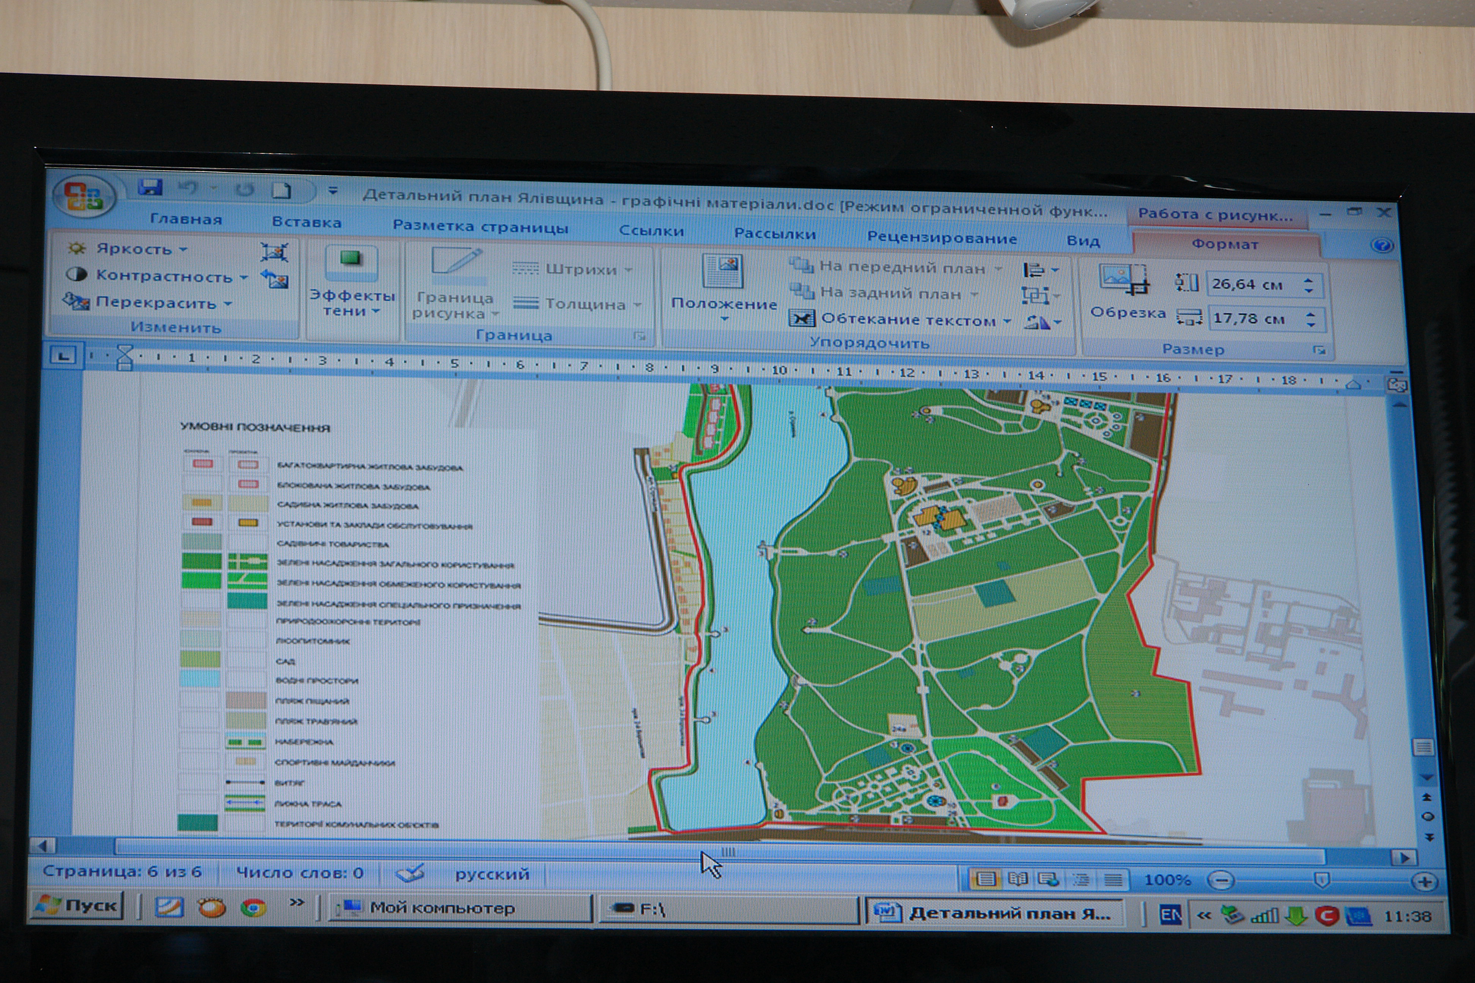1475x983 pixels.
Task: Save document with floppy disk icon
Action: point(150,187)
